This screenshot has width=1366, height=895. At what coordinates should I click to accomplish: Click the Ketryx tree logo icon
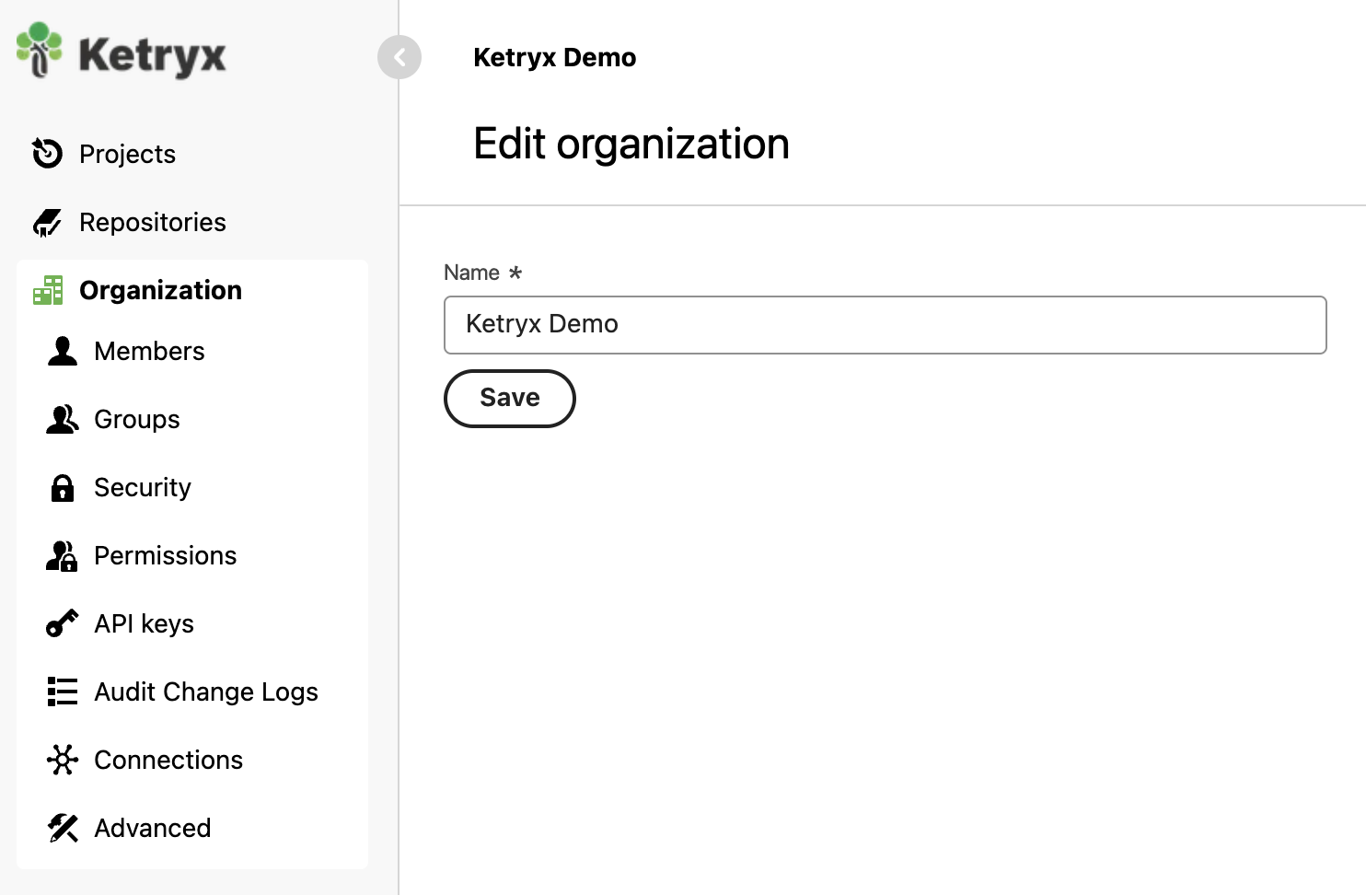click(40, 50)
